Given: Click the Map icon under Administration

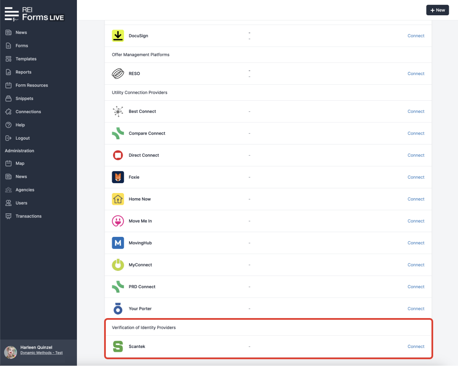Looking at the screenshot, I should coord(9,163).
